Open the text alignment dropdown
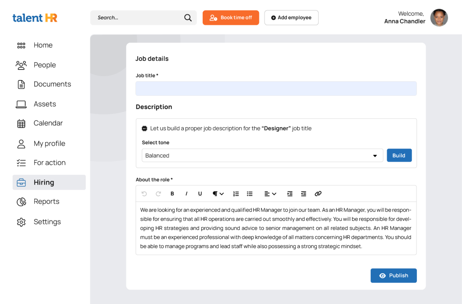Image resolution: width=462 pixels, height=304 pixels. [x=270, y=194]
